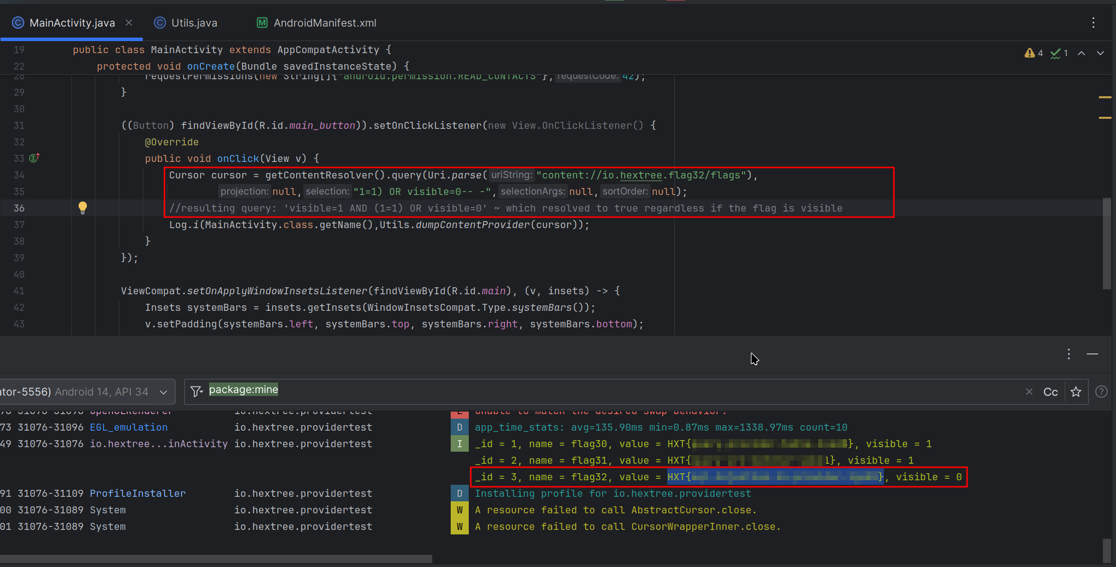1116x567 pixels.
Task: Jump to next highlighted error arrow
Action: click(x=1100, y=53)
